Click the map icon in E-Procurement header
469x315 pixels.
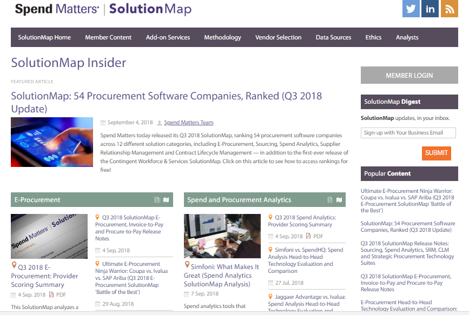166,200
